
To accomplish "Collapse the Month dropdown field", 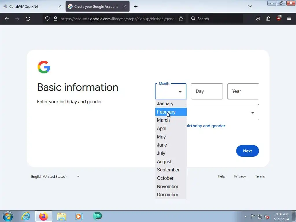I will point(171,91).
